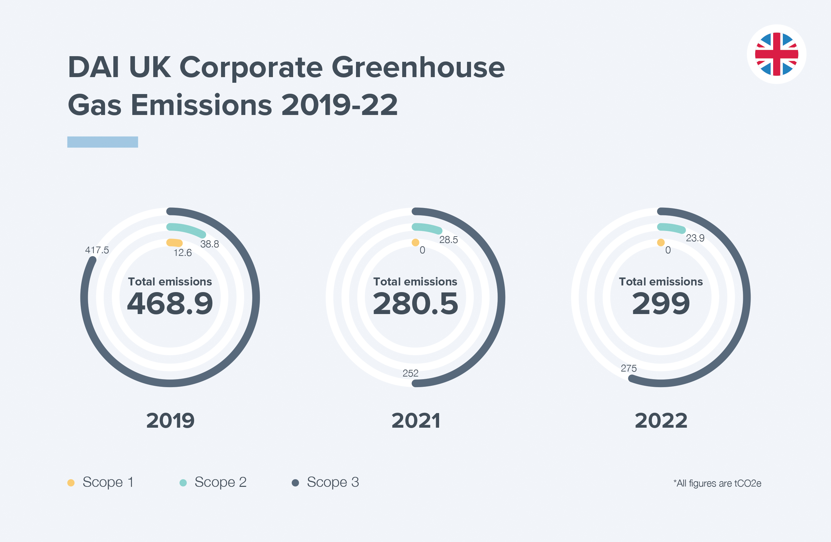
Task: Click the teal Scope 2 arc in 2021 chart
Action: pyautogui.click(x=427, y=228)
